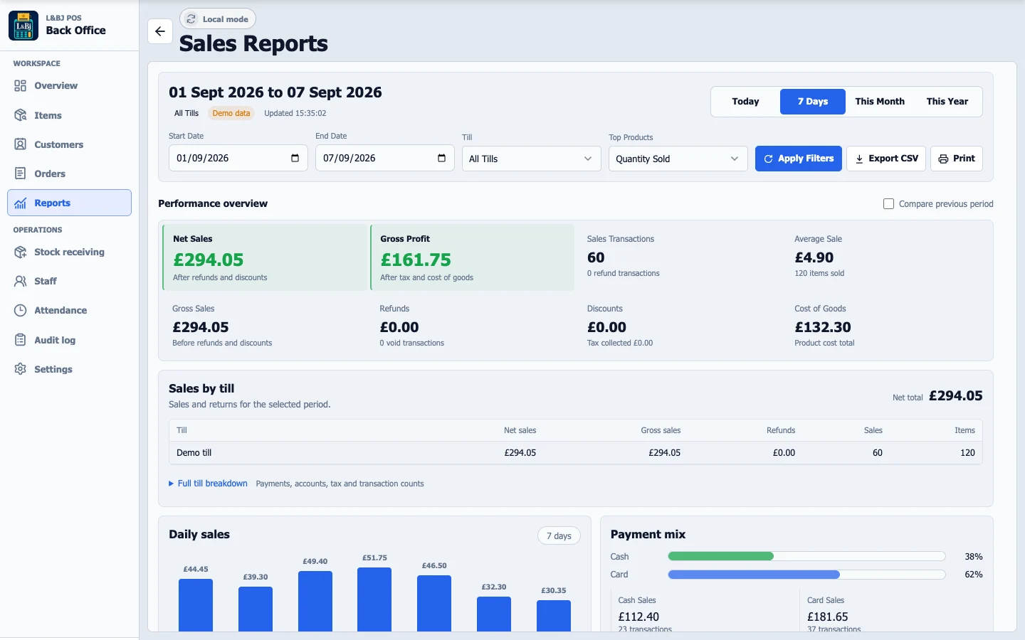The image size is (1025, 640).
Task: Select the 7 Days period tab
Action: click(812, 102)
